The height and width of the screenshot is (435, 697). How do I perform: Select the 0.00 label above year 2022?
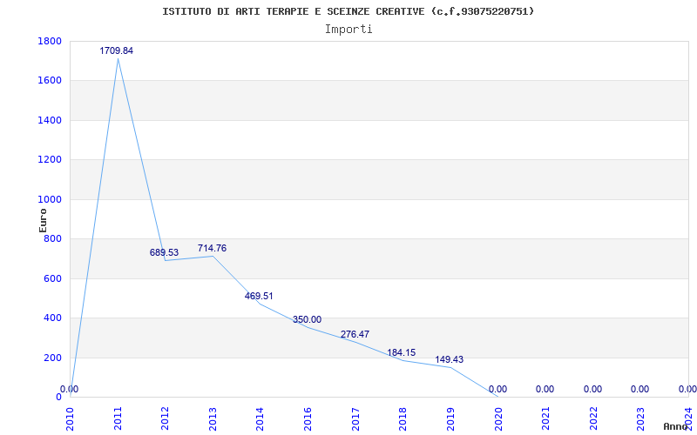(x=593, y=389)
